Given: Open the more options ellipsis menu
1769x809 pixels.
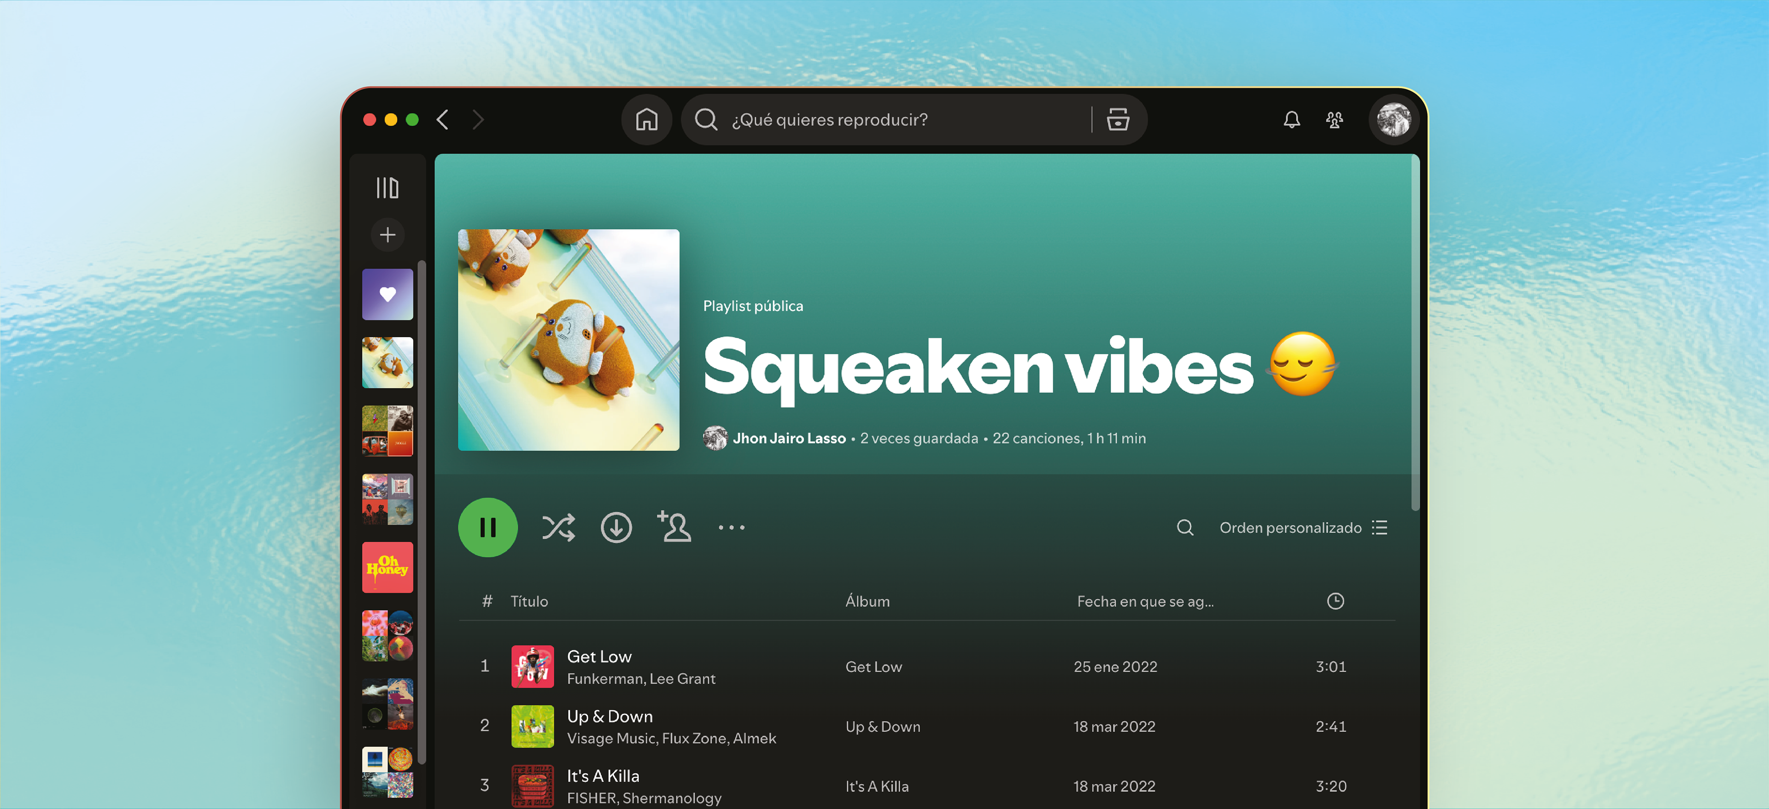Looking at the screenshot, I should pyautogui.click(x=732, y=528).
